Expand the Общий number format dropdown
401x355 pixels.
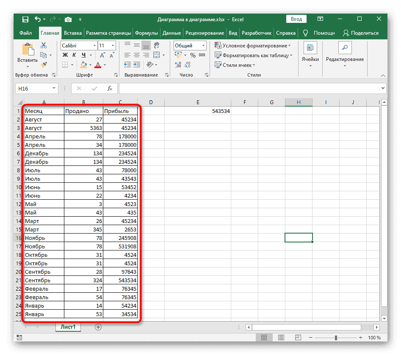190,45
